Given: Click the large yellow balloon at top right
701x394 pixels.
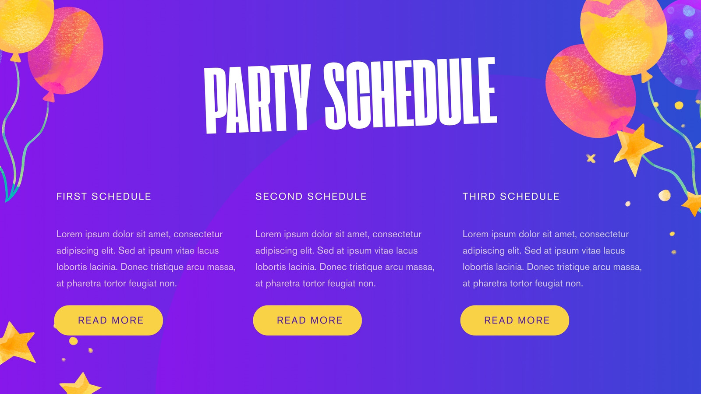Looking at the screenshot, I should click(x=623, y=37).
